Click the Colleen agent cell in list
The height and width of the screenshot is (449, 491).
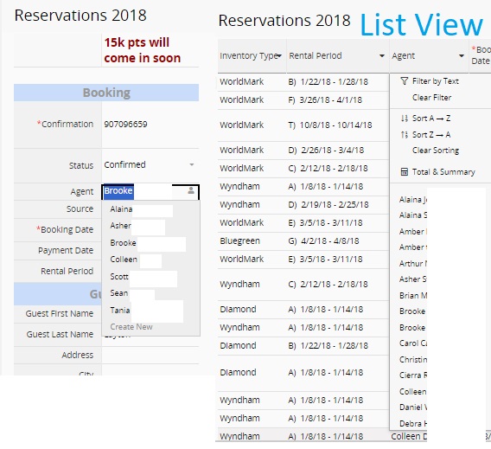coord(409,436)
